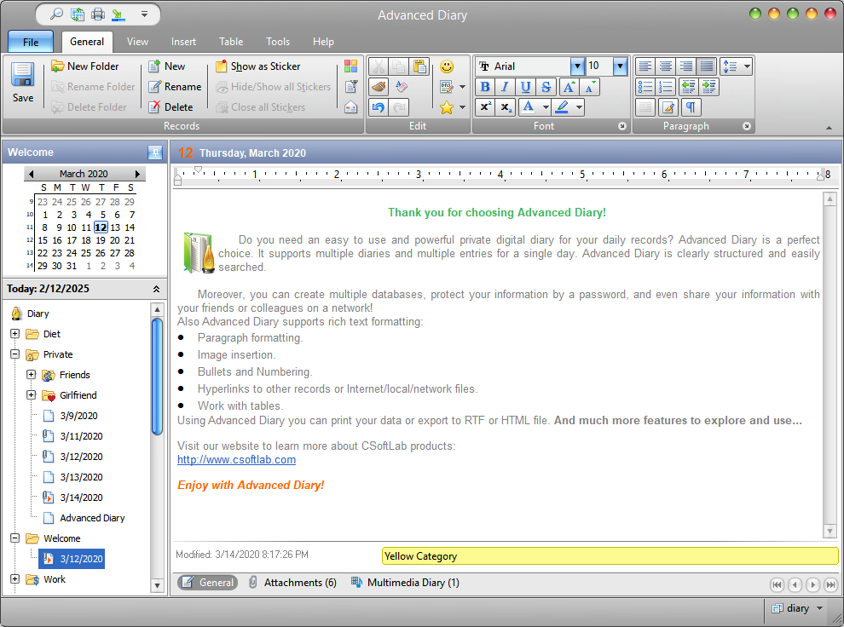Click the font color A swatch
844x627 pixels.
529,107
